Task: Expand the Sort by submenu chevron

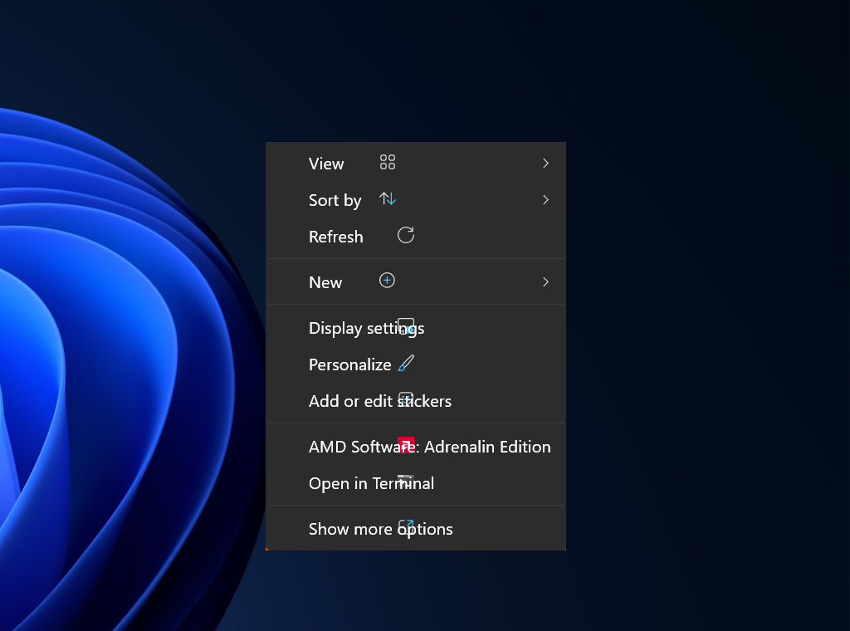Action: point(545,200)
